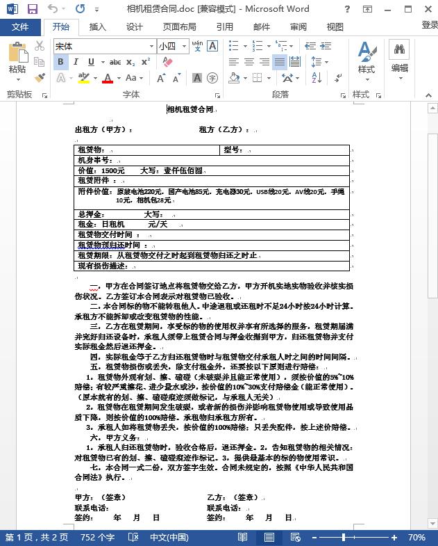Increase paragraph indent
The width and height of the screenshot is (438, 546).
[x=326, y=46]
